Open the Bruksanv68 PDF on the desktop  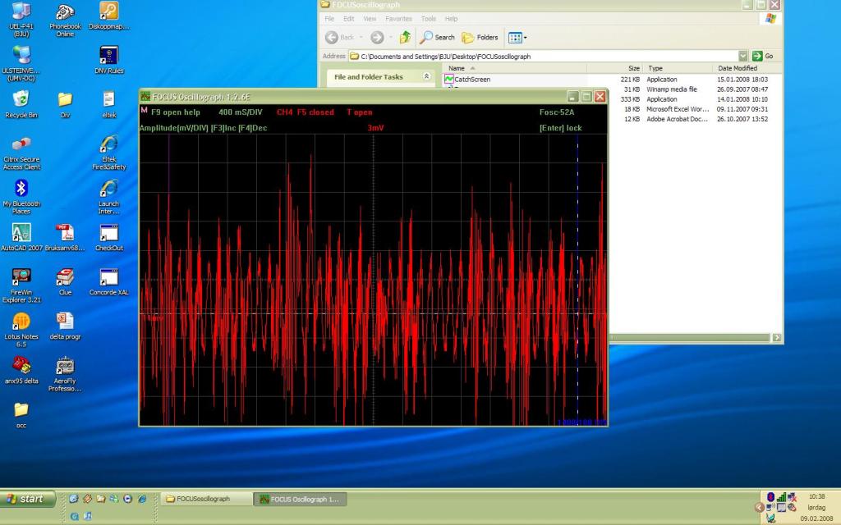(65, 237)
